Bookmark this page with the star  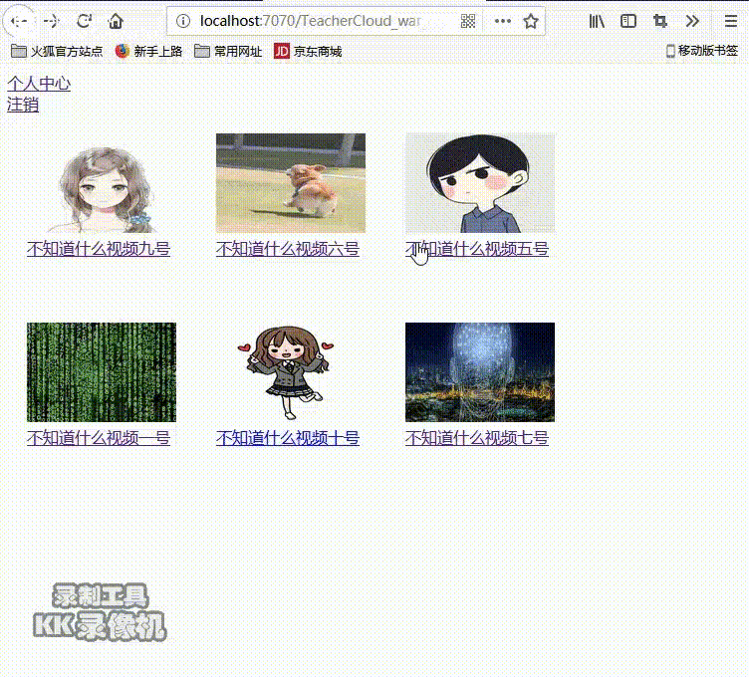pyautogui.click(x=531, y=21)
